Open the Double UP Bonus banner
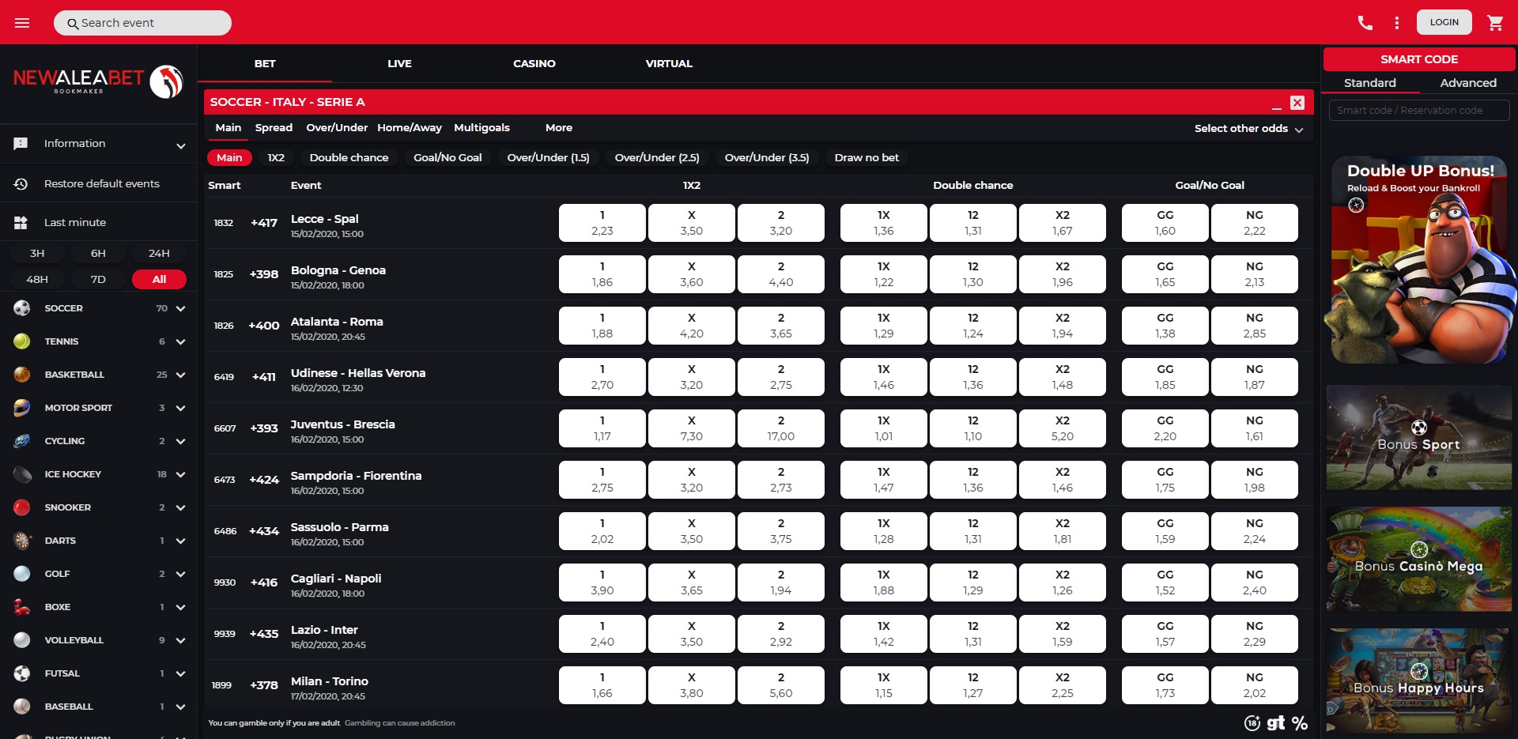 (x=1420, y=260)
